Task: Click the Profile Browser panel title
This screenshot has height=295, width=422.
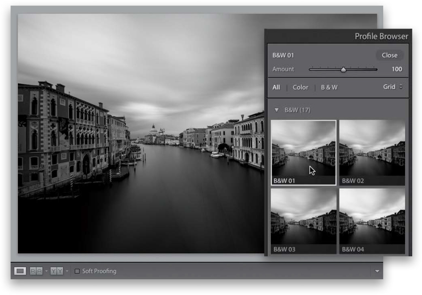Action: tap(381, 36)
